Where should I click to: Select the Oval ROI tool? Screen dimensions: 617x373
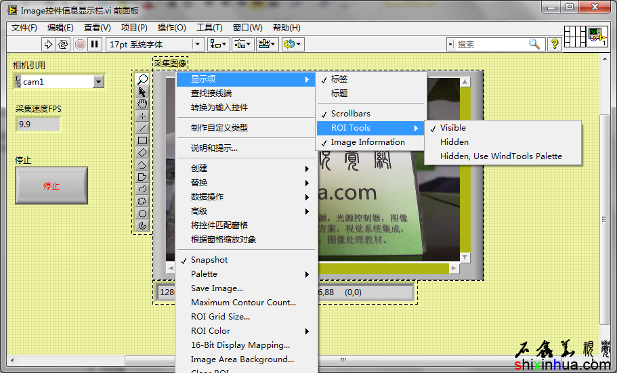(142, 213)
